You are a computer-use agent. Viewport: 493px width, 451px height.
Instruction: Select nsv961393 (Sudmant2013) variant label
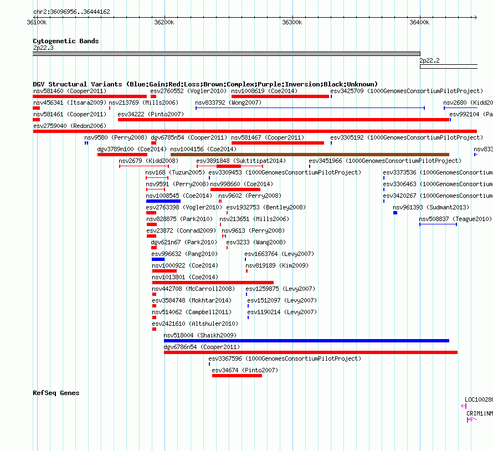coord(431,207)
